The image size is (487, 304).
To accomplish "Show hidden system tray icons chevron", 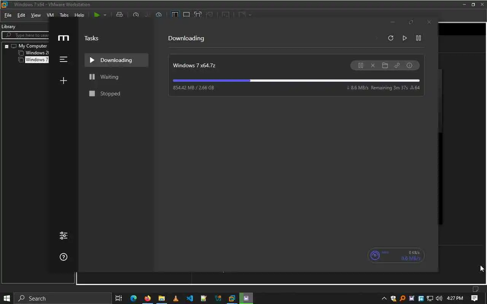I will [x=384, y=298].
